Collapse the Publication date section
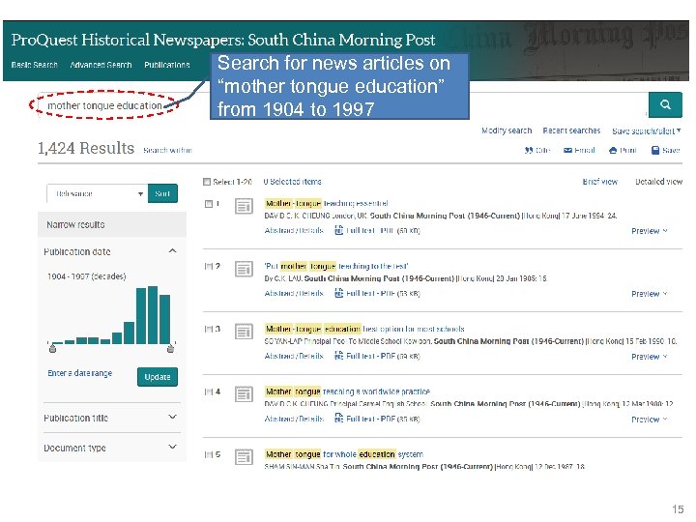The height and width of the screenshot is (522, 696). [173, 251]
